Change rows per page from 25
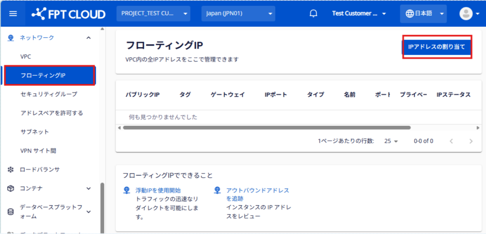The width and height of the screenshot is (486, 234). [x=391, y=141]
